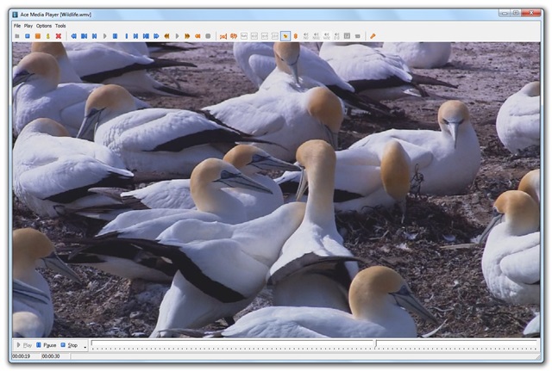Click the seek slider position marker
This screenshot has width=552, height=371.
(x=376, y=344)
